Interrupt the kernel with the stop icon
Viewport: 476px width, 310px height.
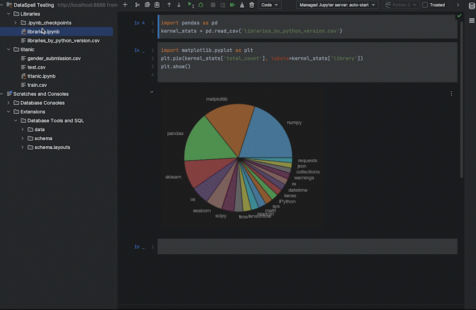click(213, 5)
